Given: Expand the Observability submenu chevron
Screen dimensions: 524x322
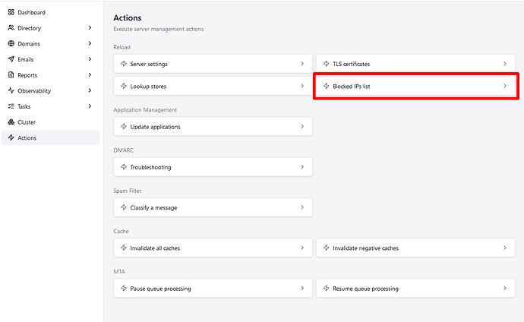Looking at the screenshot, I should tap(90, 90).
